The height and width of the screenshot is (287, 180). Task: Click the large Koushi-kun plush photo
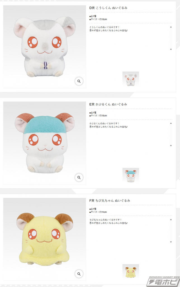(x=44, y=47)
